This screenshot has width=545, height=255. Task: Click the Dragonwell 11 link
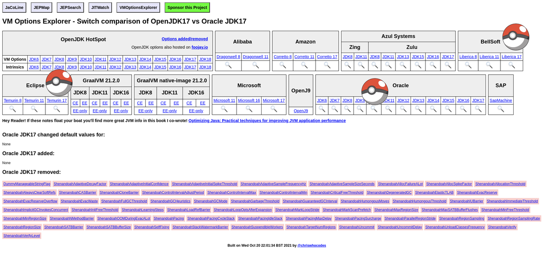pyautogui.click(x=256, y=57)
